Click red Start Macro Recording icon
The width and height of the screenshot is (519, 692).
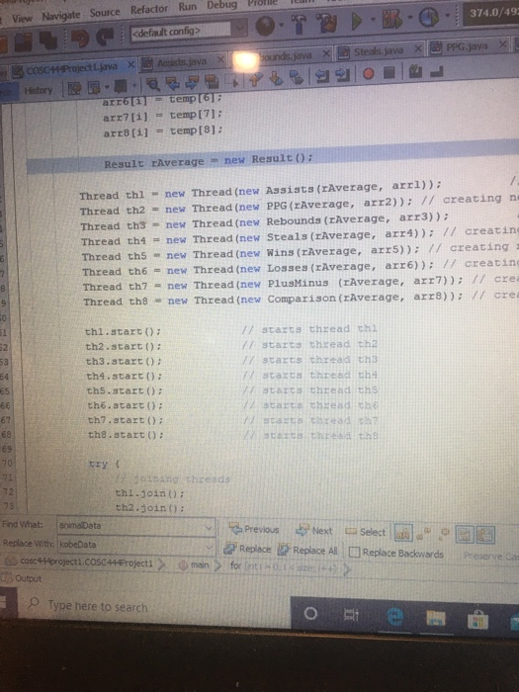click(369, 74)
